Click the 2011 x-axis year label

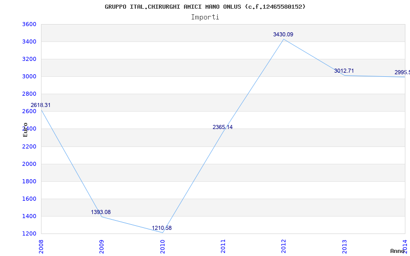(x=223, y=246)
